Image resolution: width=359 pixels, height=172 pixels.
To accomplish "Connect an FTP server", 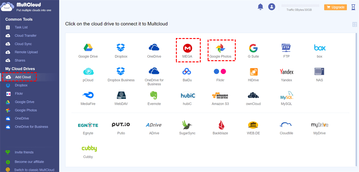I will [x=286, y=50].
